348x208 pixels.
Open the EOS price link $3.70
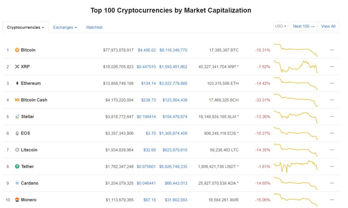[151, 133]
